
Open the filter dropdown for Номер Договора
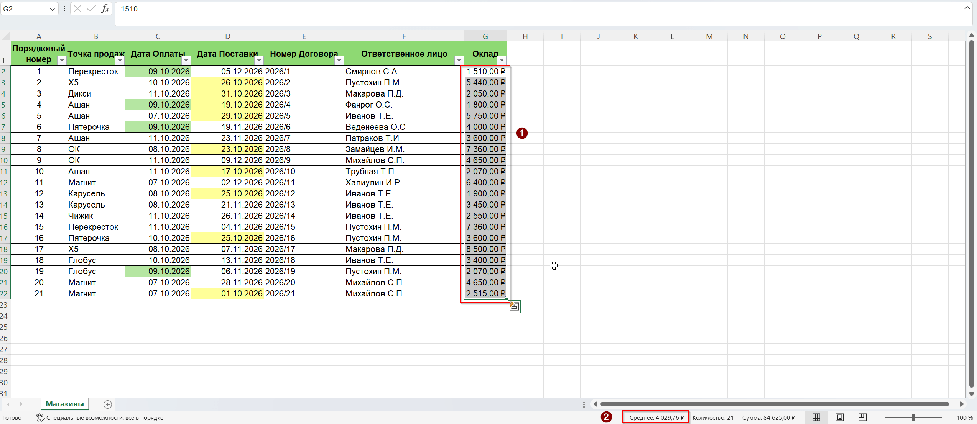(x=339, y=60)
